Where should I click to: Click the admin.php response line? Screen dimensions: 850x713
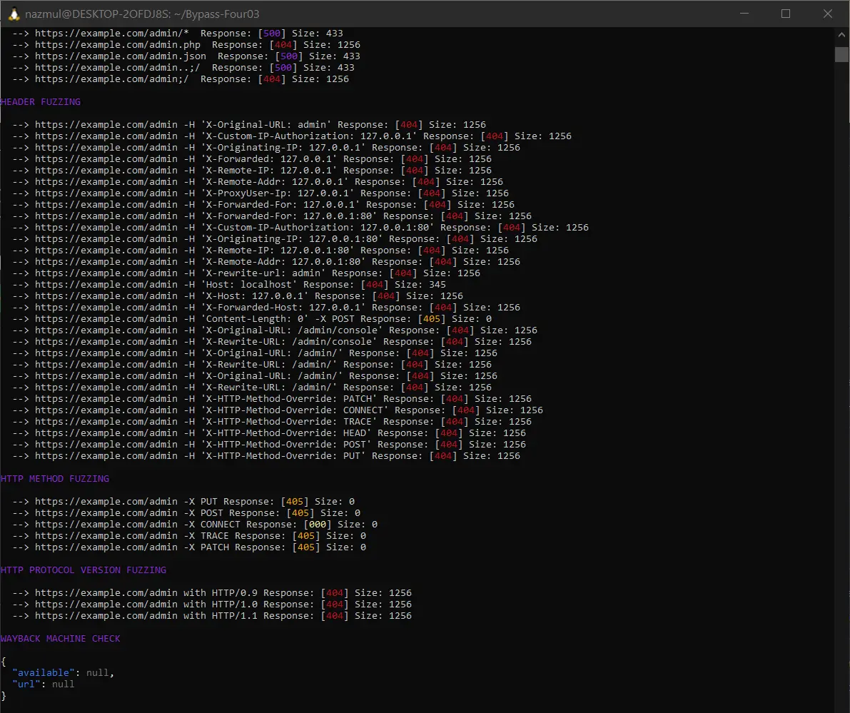(x=186, y=45)
